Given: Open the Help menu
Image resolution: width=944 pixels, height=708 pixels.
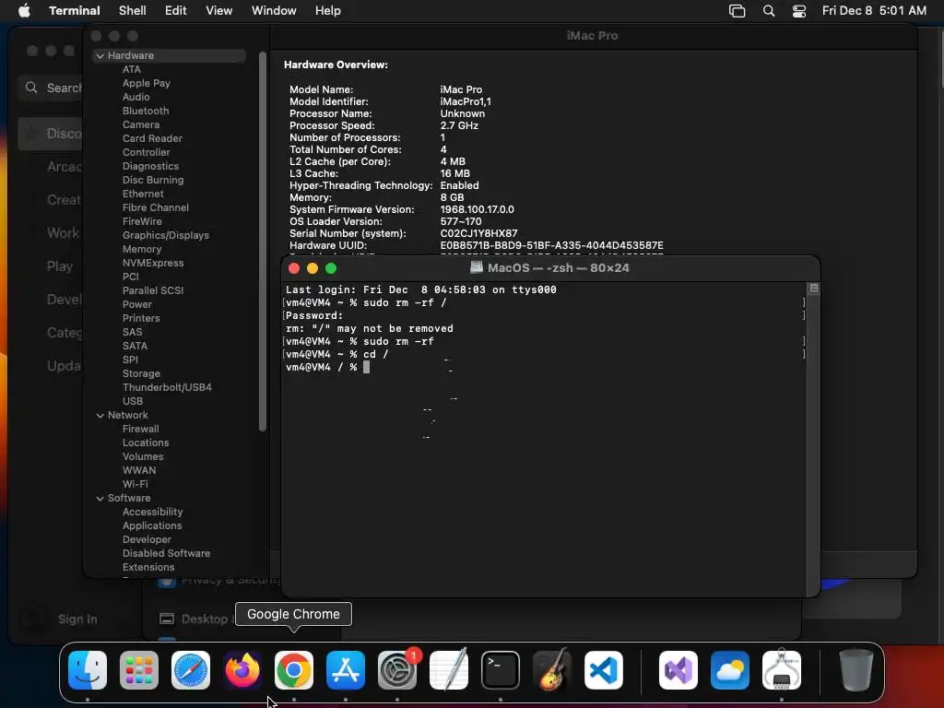Looking at the screenshot, I should tap(328, 11).
